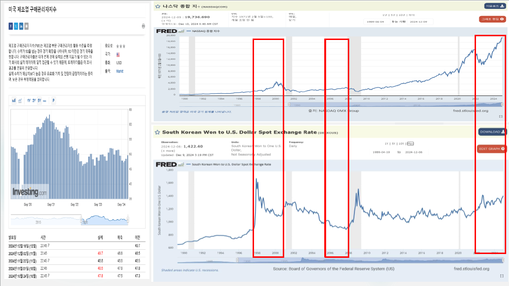Screen dimensions: 509x286
Task: Share PMI page on X (Twitter)
Action: point(16,26)
